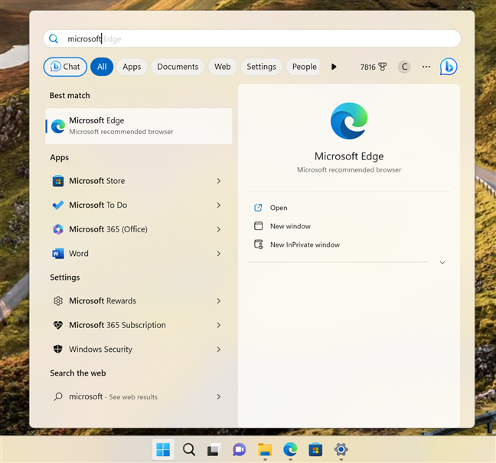Expand the microsoft web results chevron

219,396
